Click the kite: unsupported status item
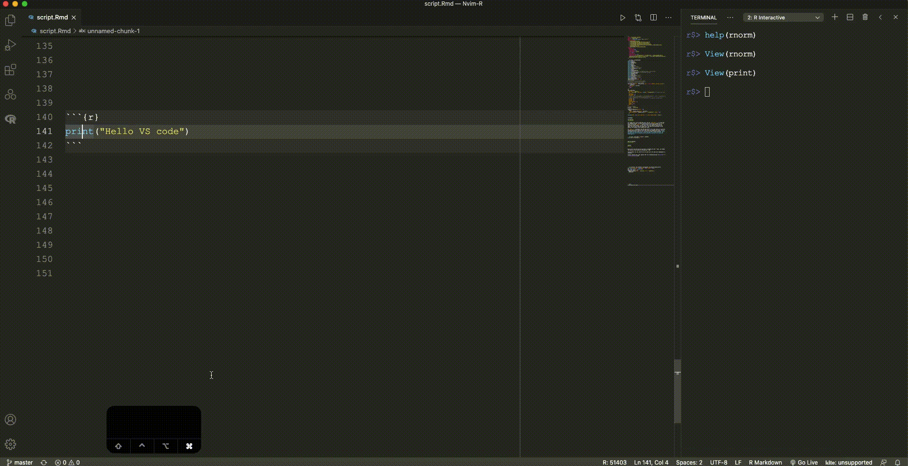This screenshot has height=466, width=908. [848, 462]
